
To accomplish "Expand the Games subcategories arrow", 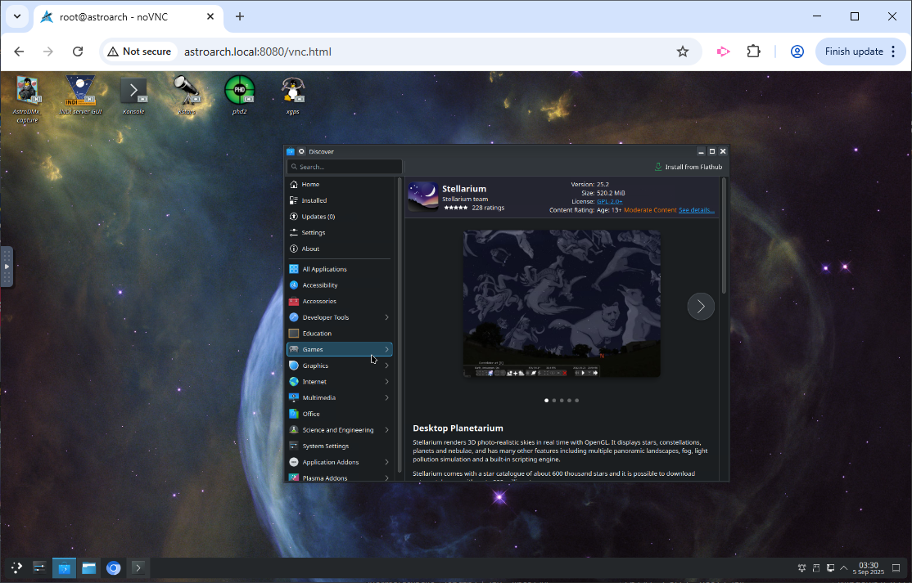I will [x=386, y=349].
